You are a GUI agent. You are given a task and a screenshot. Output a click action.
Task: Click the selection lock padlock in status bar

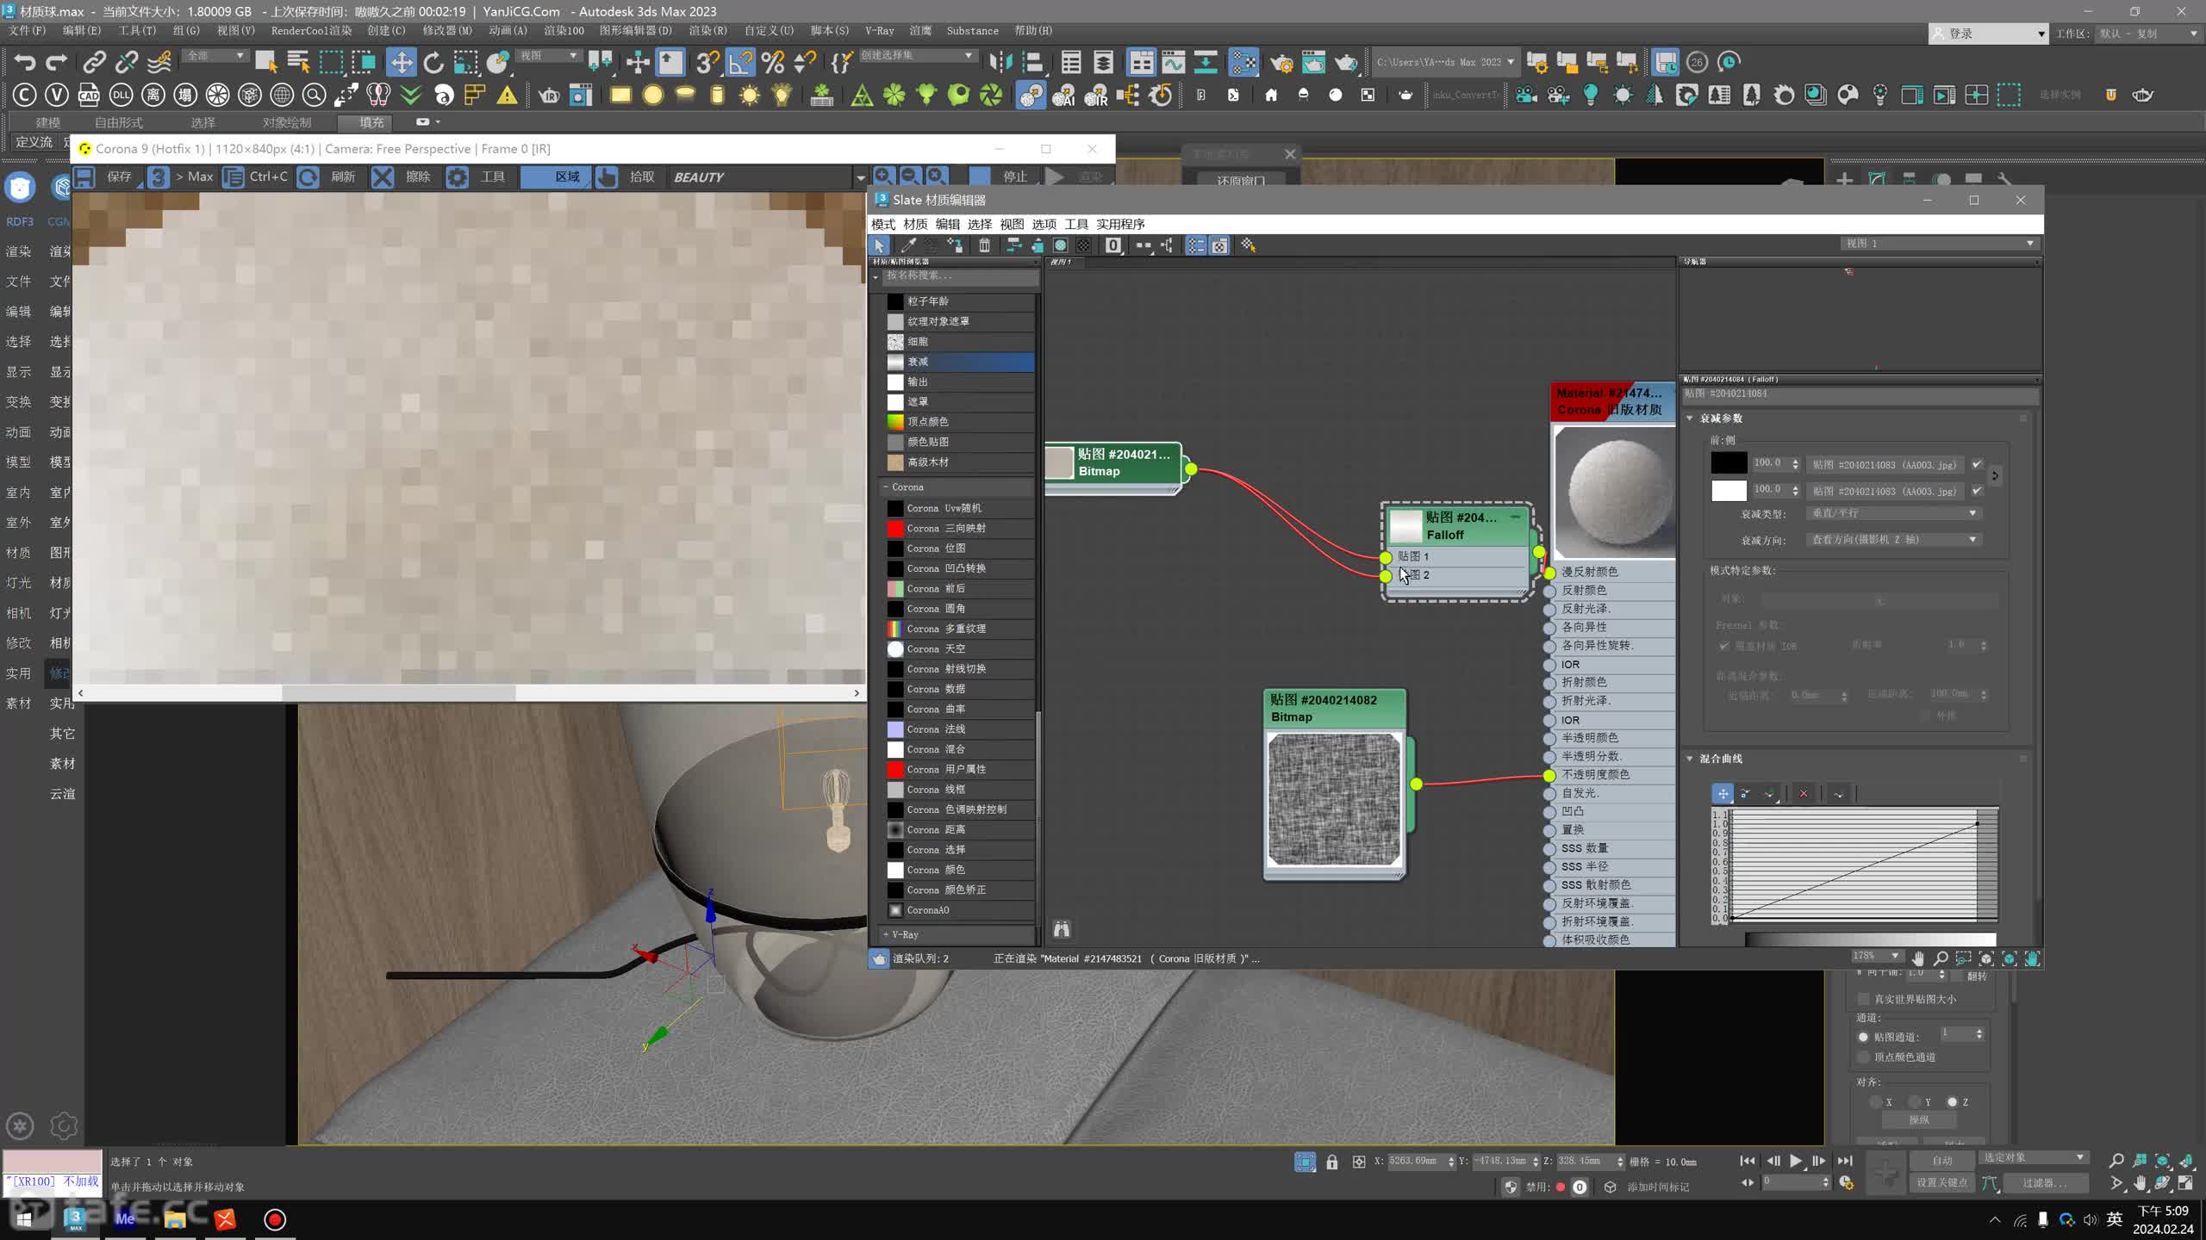pyautogui.click(x=1332, y=1162)
